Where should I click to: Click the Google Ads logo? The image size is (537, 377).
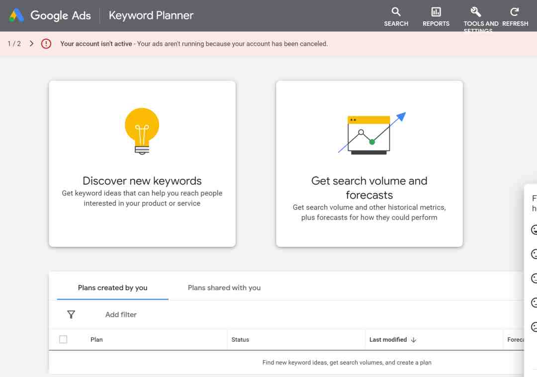tap(16, 15)
